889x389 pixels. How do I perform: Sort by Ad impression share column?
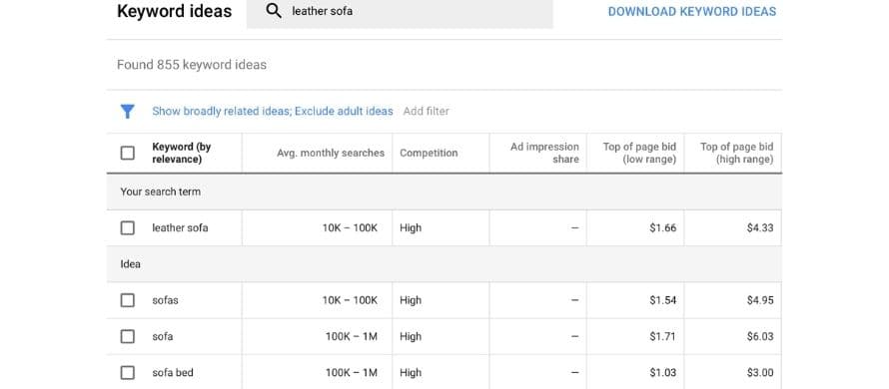[544, 153]
